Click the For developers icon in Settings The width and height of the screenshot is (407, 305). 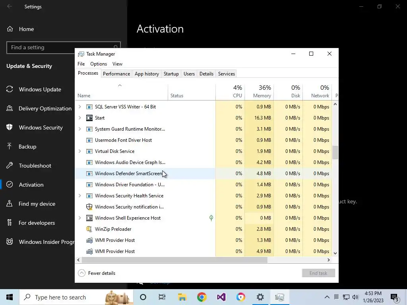click(x=10, y=223)
